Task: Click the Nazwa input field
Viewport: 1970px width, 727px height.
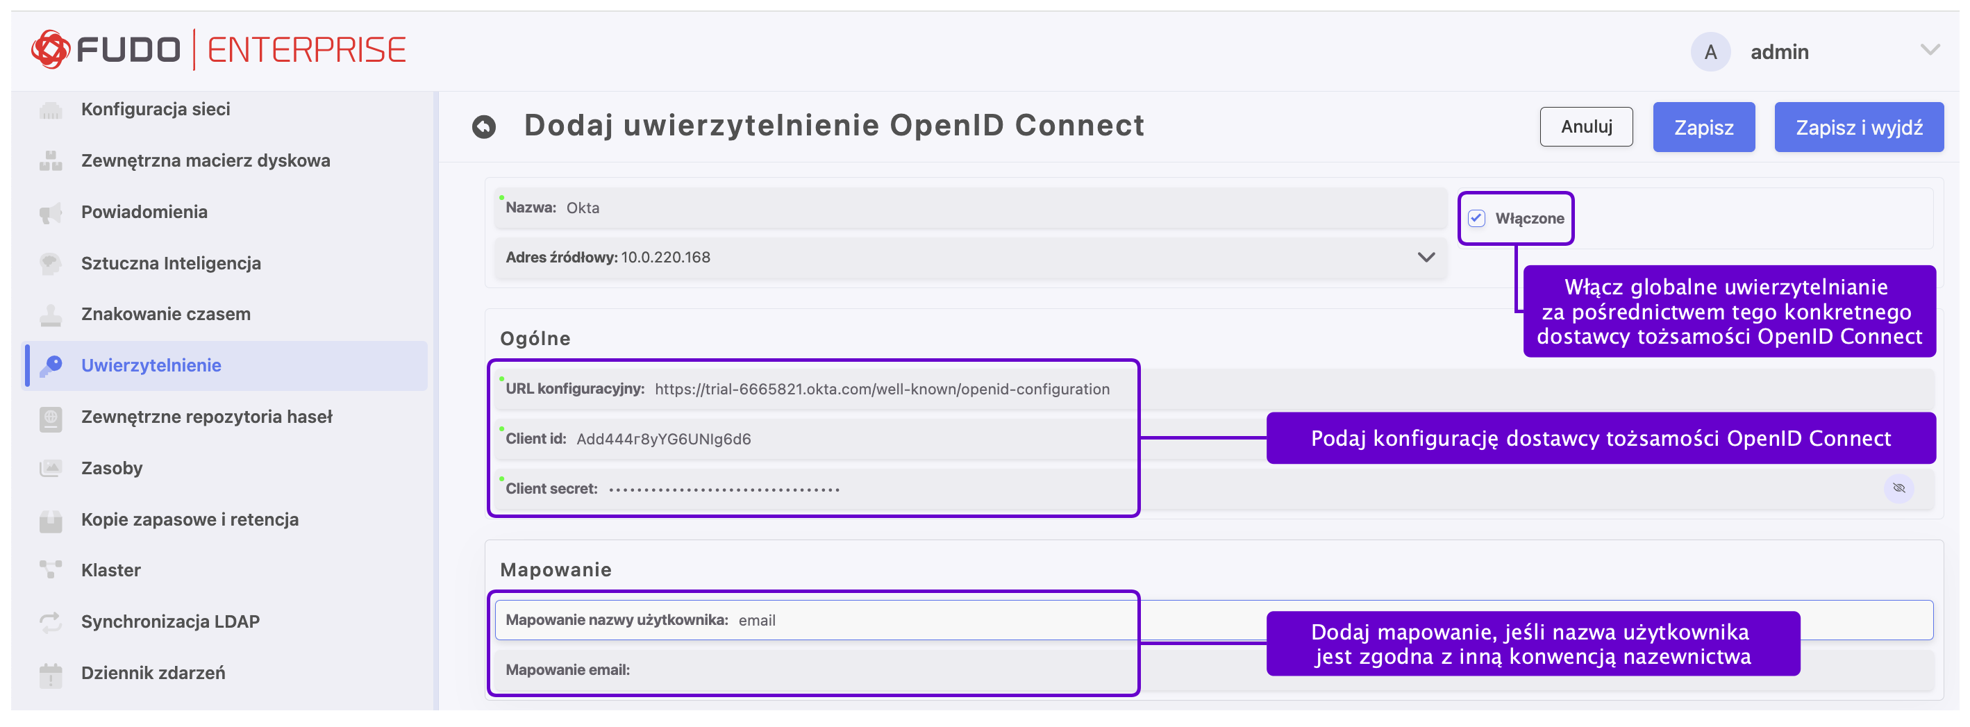Action: tap(994, 208)
